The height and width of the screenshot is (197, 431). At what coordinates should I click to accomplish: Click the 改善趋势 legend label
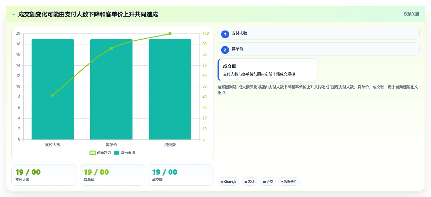tap(104, 153)
